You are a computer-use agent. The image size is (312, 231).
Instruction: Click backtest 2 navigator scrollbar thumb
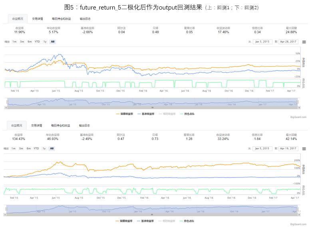tap(152, 215)
